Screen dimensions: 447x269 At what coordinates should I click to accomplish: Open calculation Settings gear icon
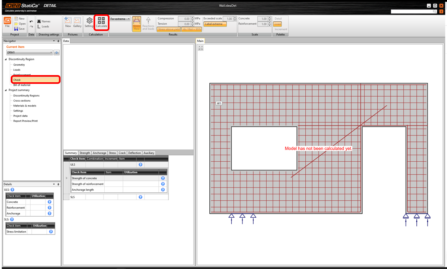click(89, 21)
